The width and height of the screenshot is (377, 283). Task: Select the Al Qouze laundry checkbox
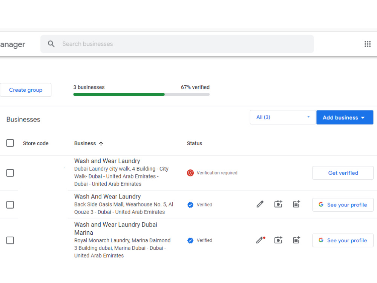(10, 205)
